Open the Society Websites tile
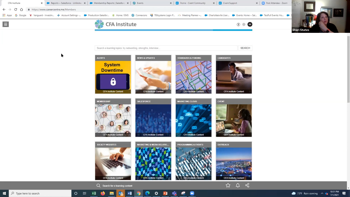350x197 pixels. coord(113,161)
